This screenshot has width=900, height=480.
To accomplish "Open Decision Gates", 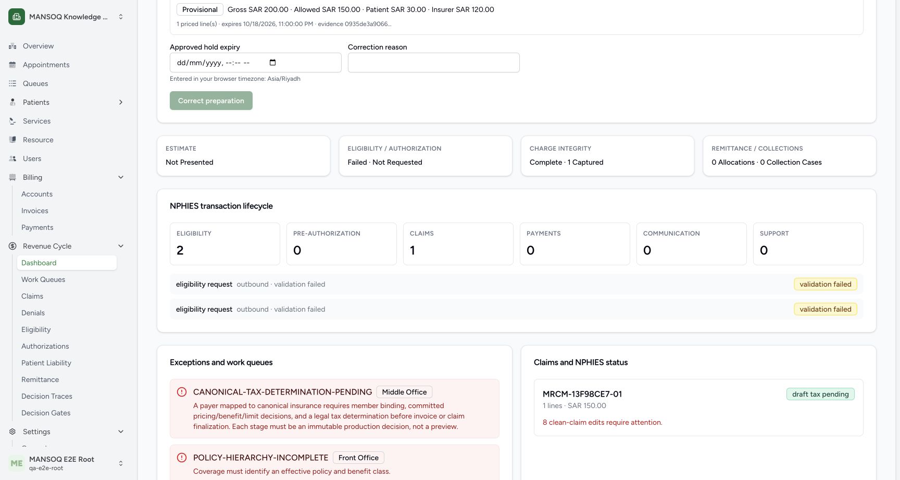I will coord(67,413).
